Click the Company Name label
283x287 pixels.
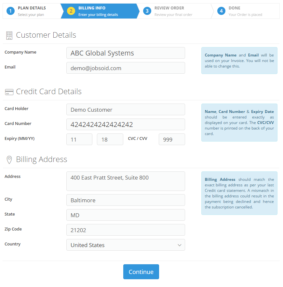pyautogui.click(x=20, y=52)
